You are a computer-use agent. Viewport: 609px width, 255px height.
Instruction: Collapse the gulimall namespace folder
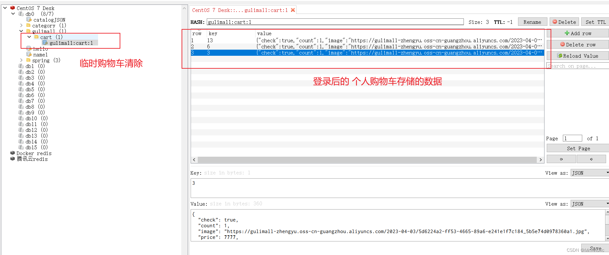[21, 31]
